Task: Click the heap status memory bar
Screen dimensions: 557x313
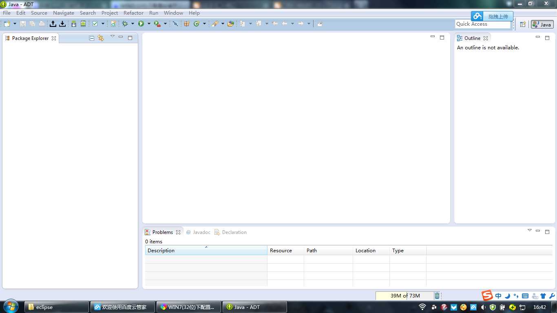Action: pyautogui.click(x=404, y=296)
